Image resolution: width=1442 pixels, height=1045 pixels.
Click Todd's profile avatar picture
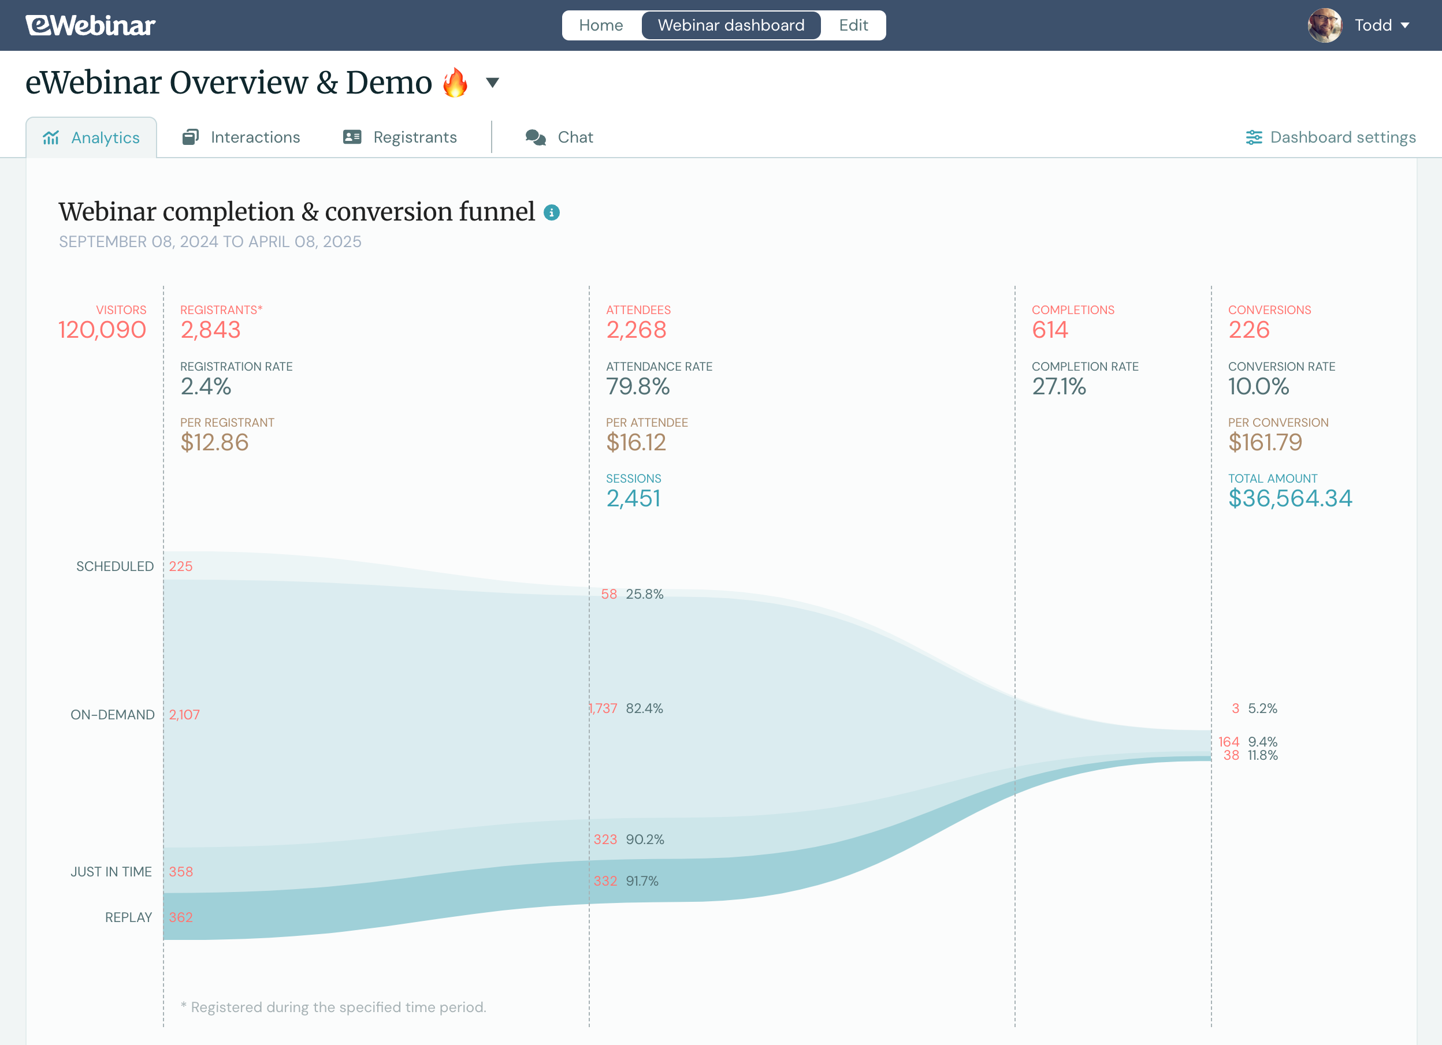[1324, 25]
